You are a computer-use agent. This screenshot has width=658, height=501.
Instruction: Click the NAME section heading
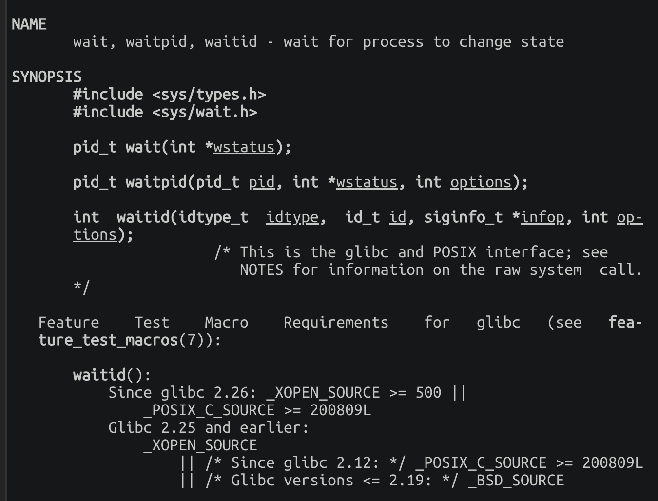coord(29,24)
